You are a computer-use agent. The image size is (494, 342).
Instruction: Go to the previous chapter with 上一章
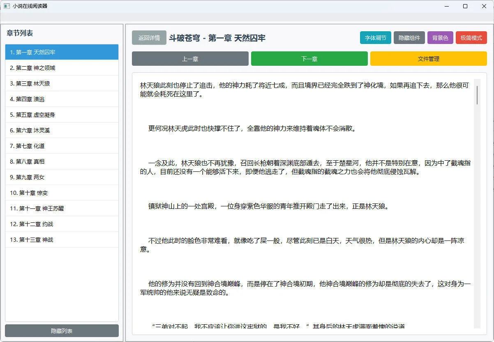190,58
